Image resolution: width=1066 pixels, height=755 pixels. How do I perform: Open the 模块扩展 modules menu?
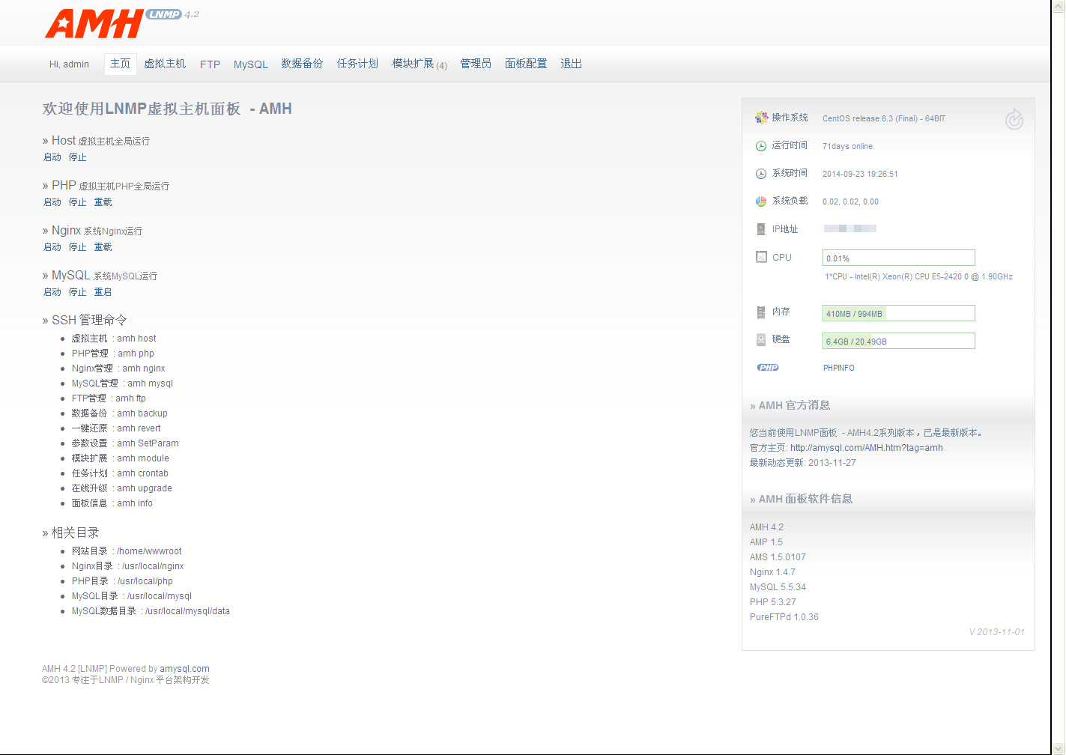419,64
